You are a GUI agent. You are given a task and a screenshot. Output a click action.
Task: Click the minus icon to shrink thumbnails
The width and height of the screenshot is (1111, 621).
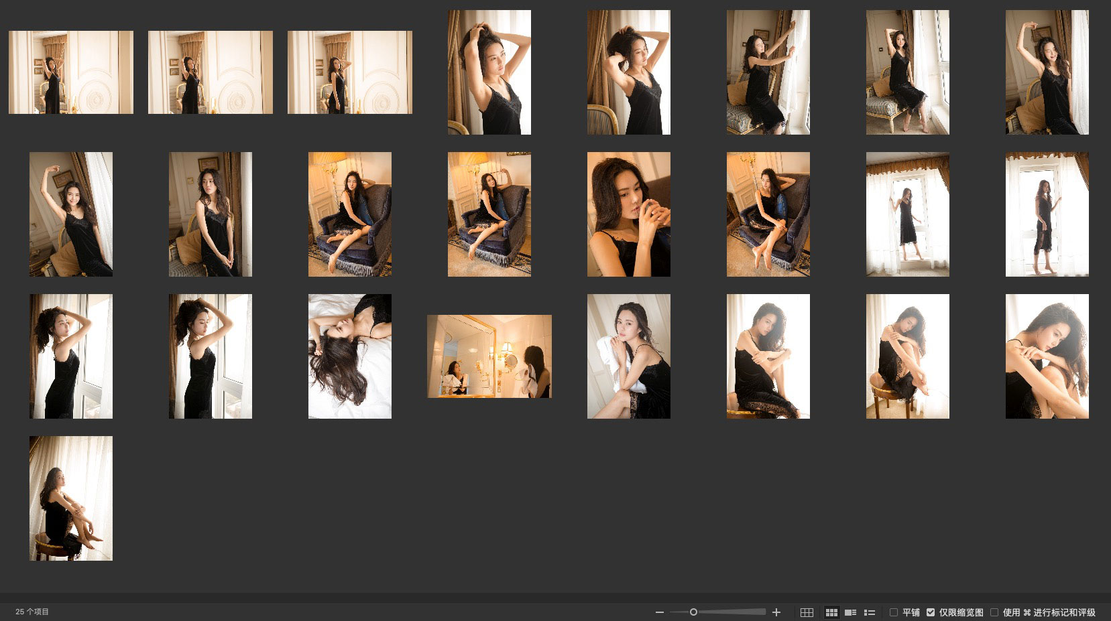coord(660,612)
